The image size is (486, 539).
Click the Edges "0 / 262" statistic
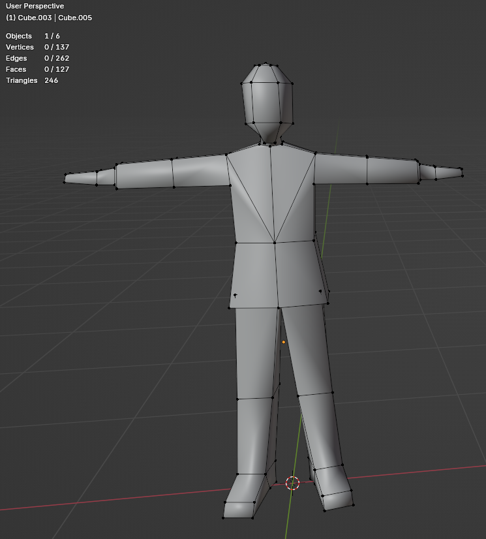[57, 58]
